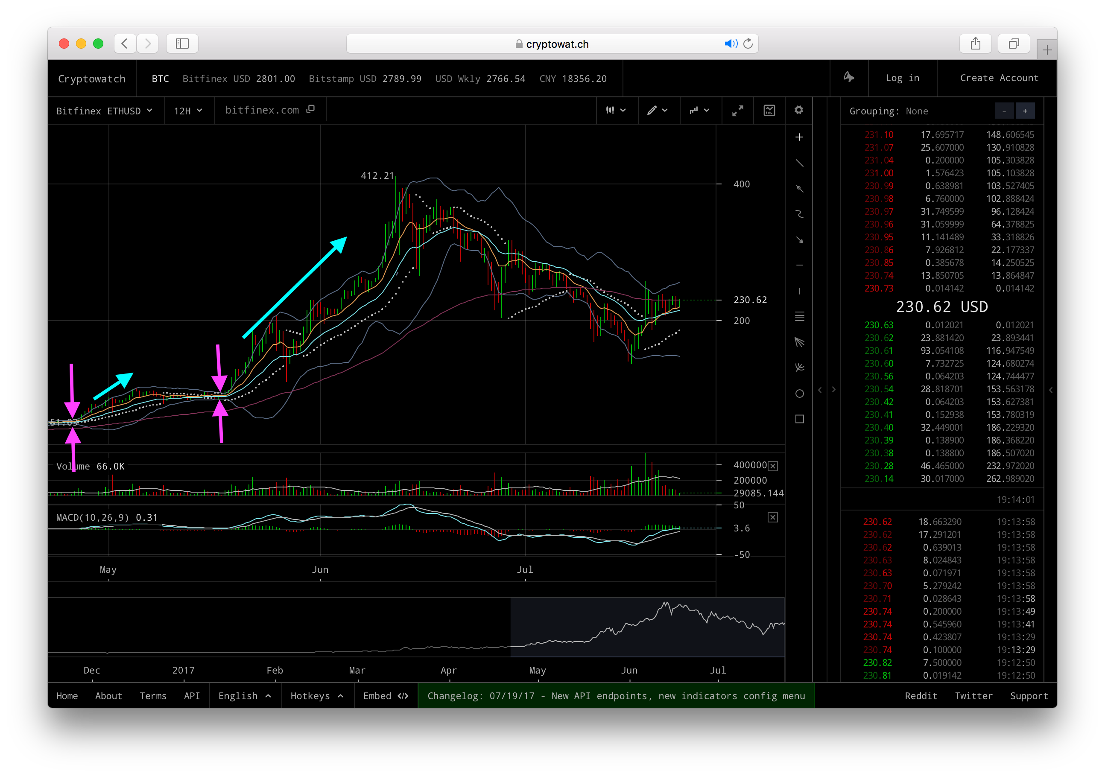Open USD Wkly 2766.54 market
The width and height of the screenshot is (1105, 776).
(x=480, y=79)
